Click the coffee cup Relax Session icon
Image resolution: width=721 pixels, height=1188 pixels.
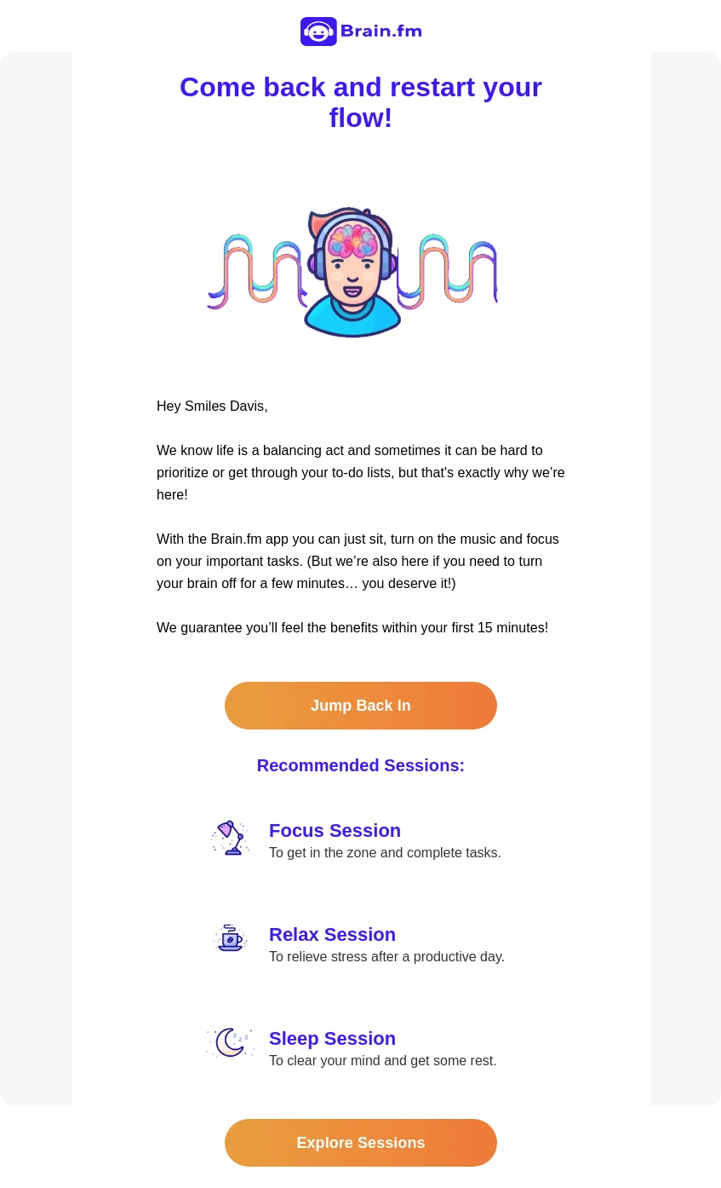(x=230, y=938)
